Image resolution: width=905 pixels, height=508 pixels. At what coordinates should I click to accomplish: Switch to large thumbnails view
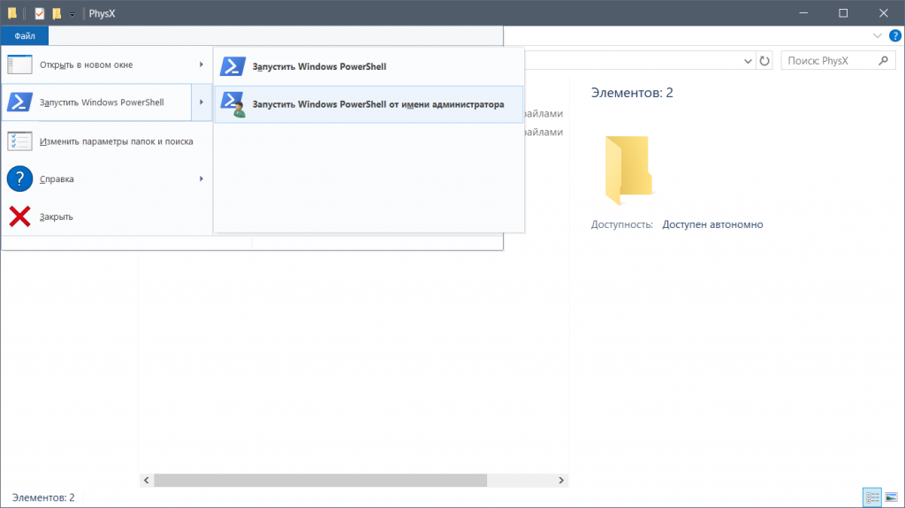[890, 498]
